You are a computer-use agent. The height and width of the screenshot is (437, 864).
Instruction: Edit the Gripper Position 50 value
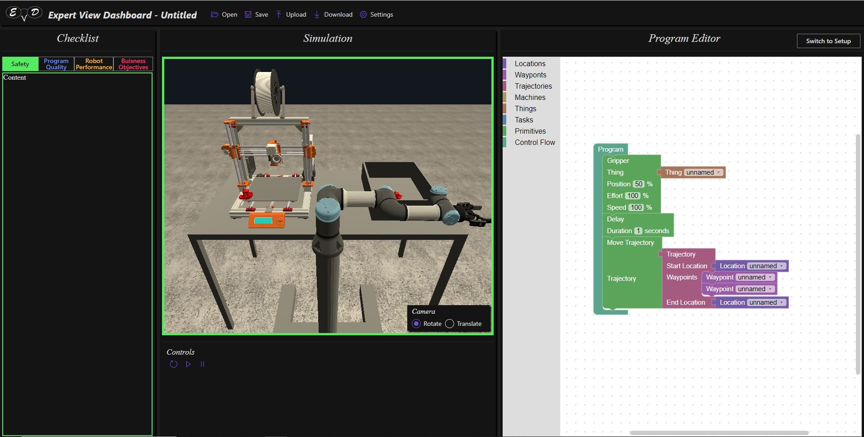(x=639, y=184)
